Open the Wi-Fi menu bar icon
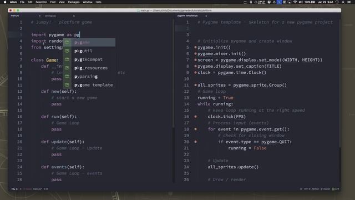This screenshot has width=355, height=200. pos(295,2)
